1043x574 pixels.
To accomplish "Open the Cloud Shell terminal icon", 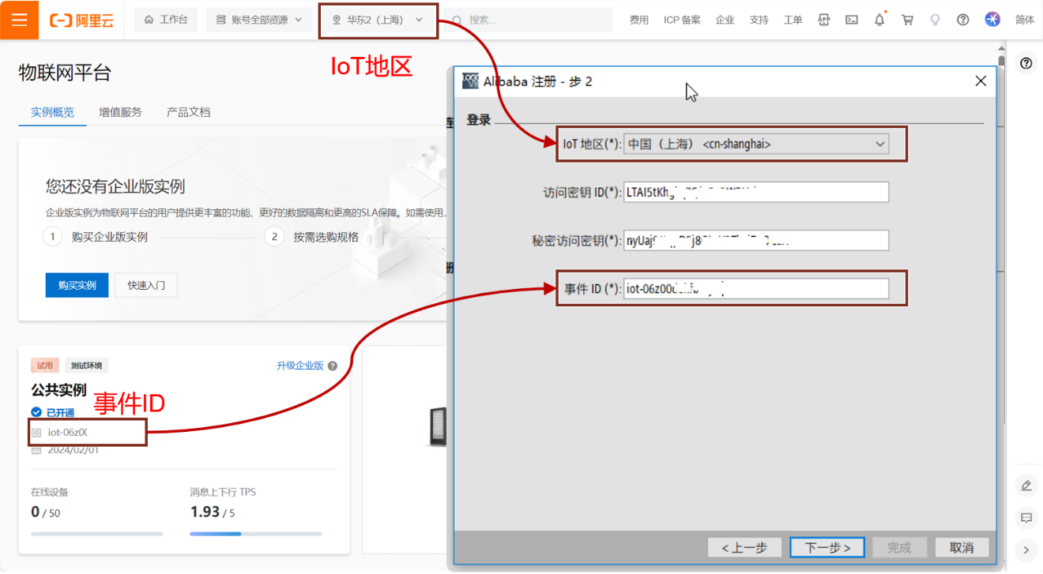I will [x=852, y=20].
